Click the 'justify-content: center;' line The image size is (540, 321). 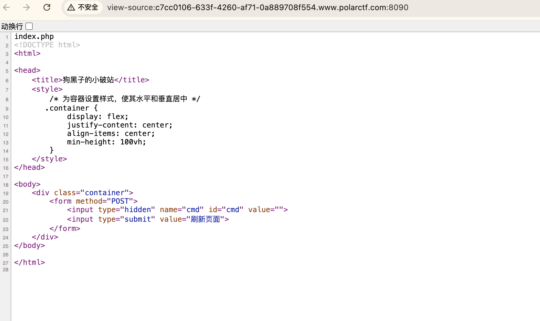click(120, 125)
